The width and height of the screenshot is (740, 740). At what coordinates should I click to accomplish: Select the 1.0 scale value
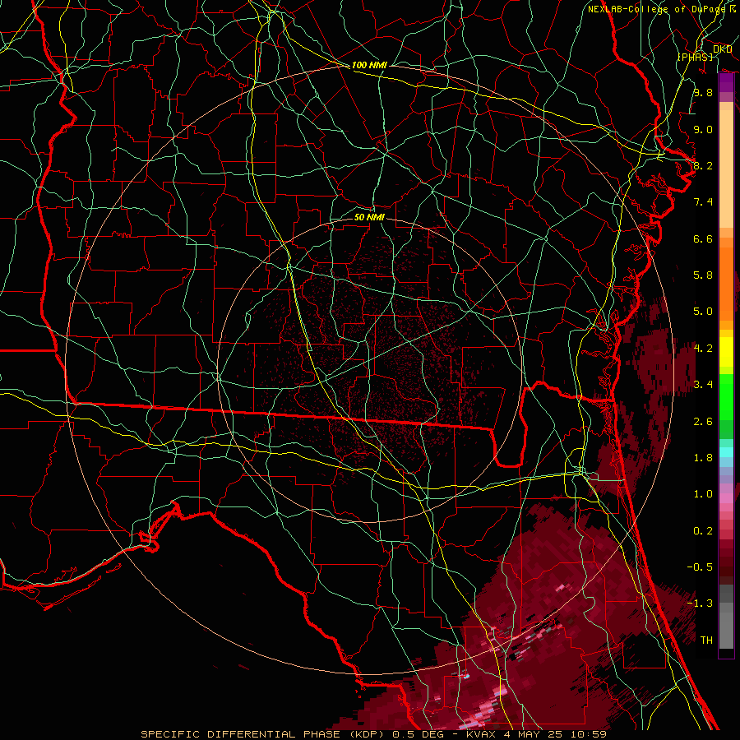(x=703, y=494)
